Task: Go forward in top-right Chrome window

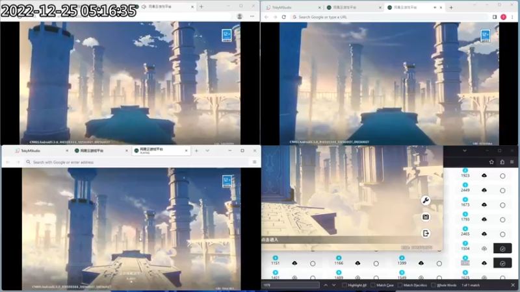Action: [275, 17]
